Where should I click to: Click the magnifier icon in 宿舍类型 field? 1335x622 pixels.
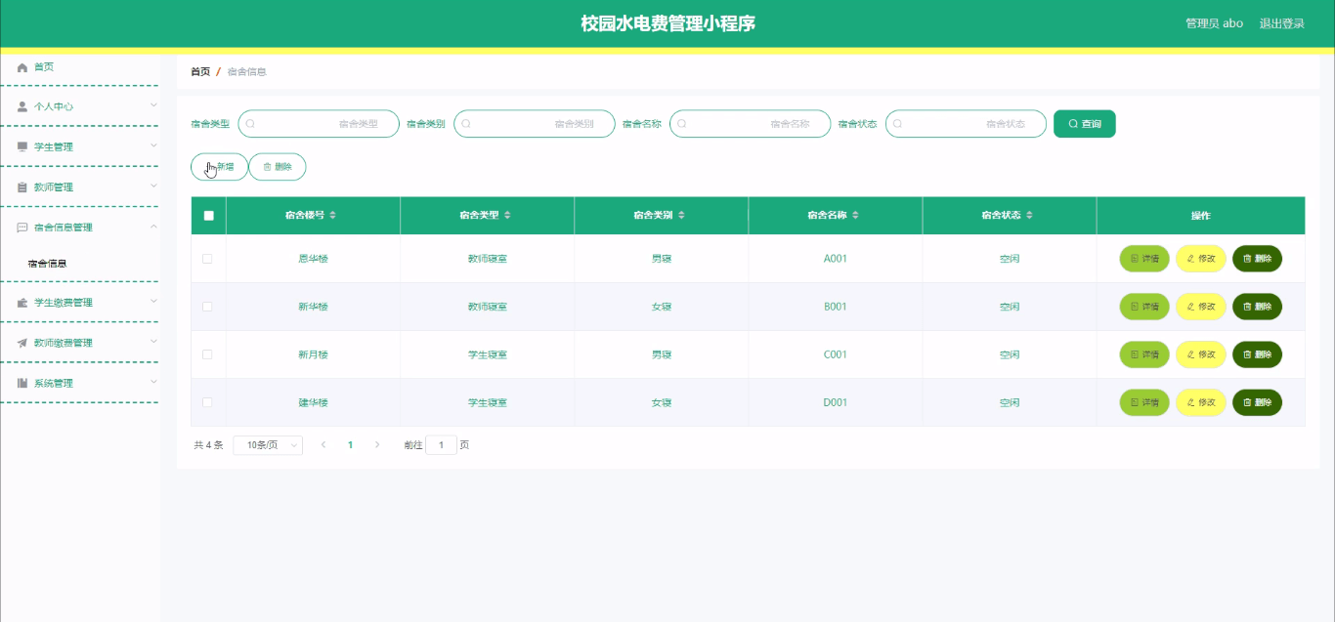250,123
